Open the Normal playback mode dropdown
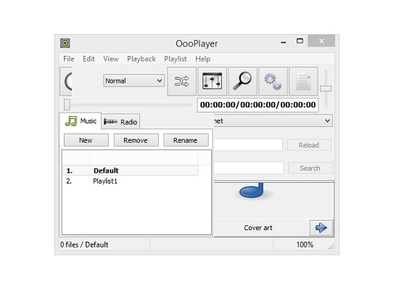 (x=134, y=81)
